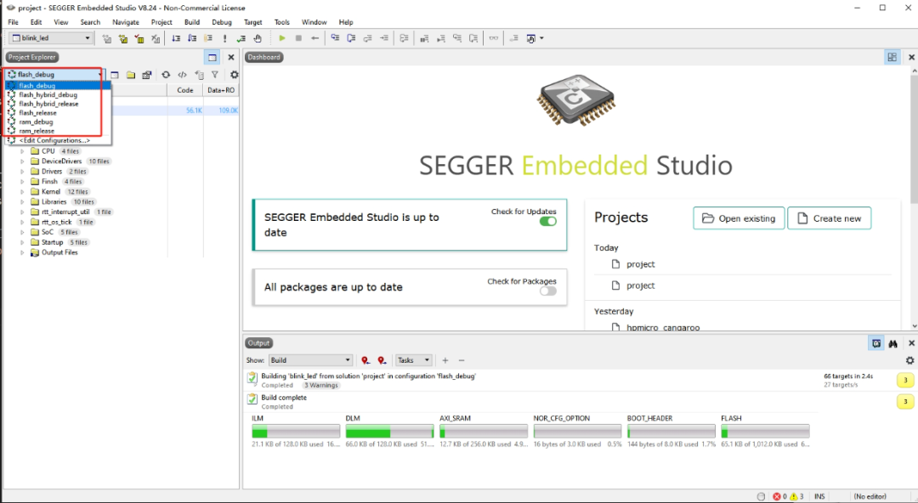Screen dimensions: 918x503
Task: Click the Dashboard layout icon at top right
Action: click(x=892, y=57)
